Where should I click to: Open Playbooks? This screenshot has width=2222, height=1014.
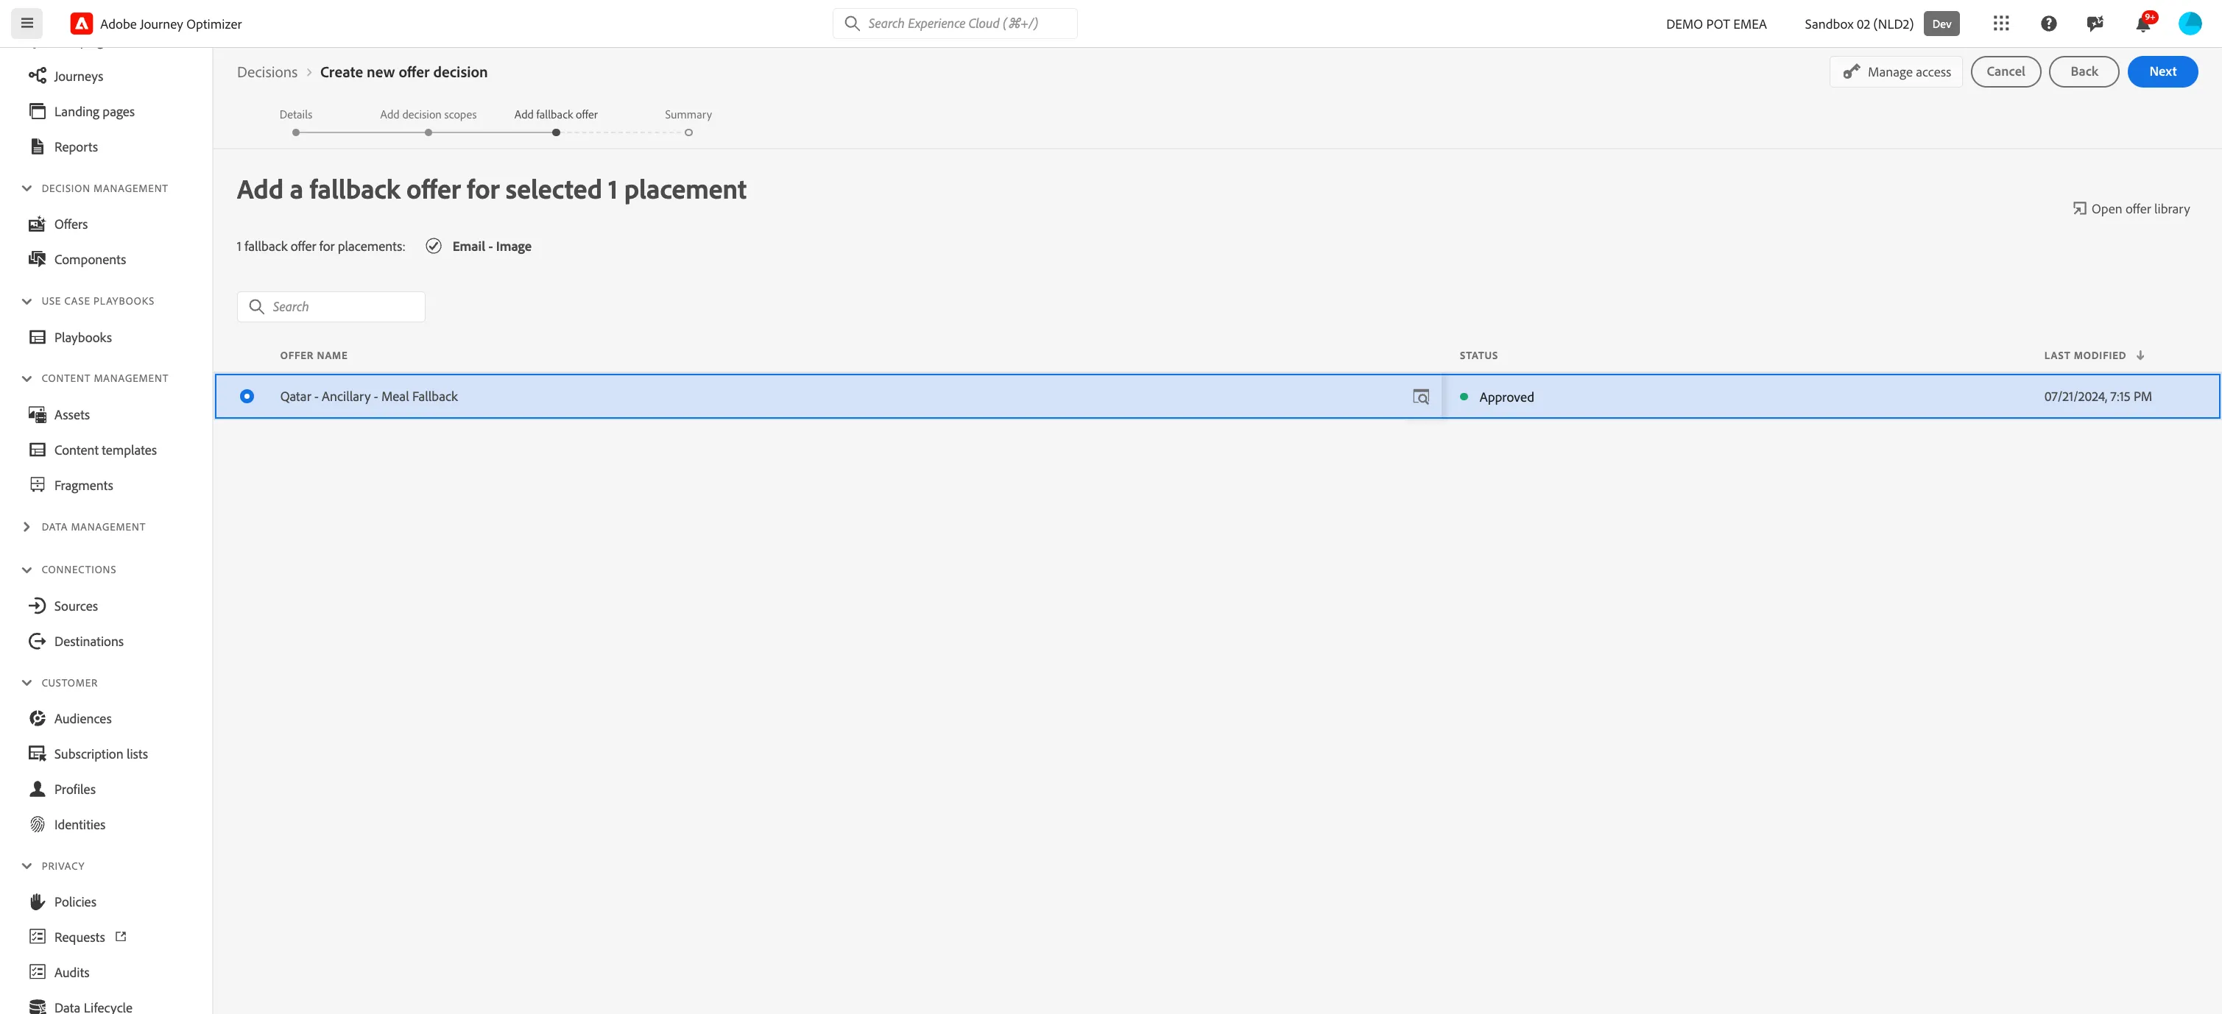click(82, 337)
